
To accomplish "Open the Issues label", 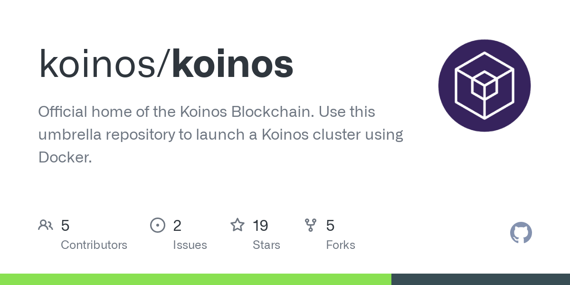I will [x=190, y=245].
